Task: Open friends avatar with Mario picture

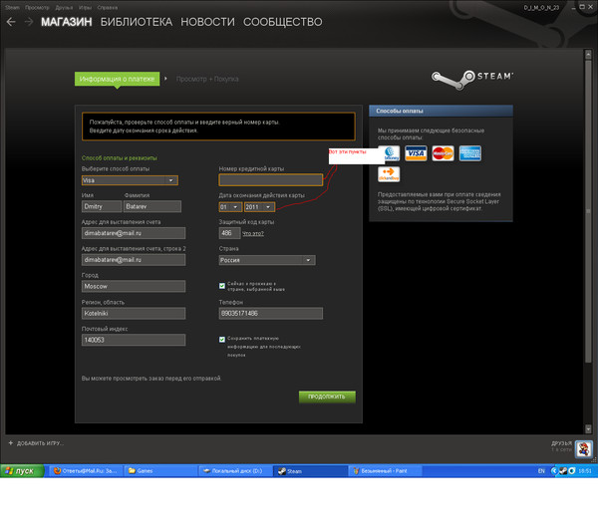Action: point(583,449)
